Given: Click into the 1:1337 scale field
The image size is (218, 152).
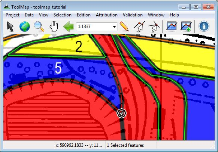Looking at the screenshot, I should click(94, 27).
